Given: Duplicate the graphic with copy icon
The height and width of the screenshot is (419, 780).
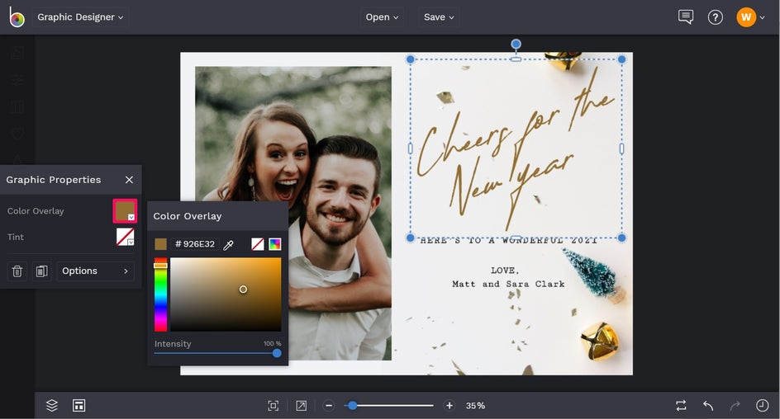Looking at the screenshot, I should pyautogui.click(x=42, y=271).
